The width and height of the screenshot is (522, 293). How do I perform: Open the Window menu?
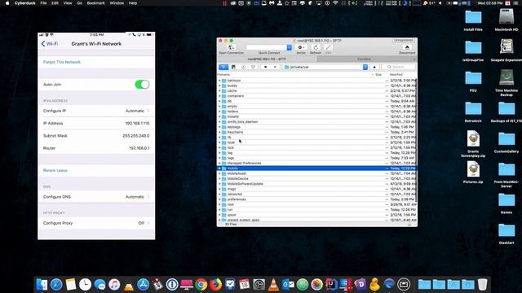[117, 3]
